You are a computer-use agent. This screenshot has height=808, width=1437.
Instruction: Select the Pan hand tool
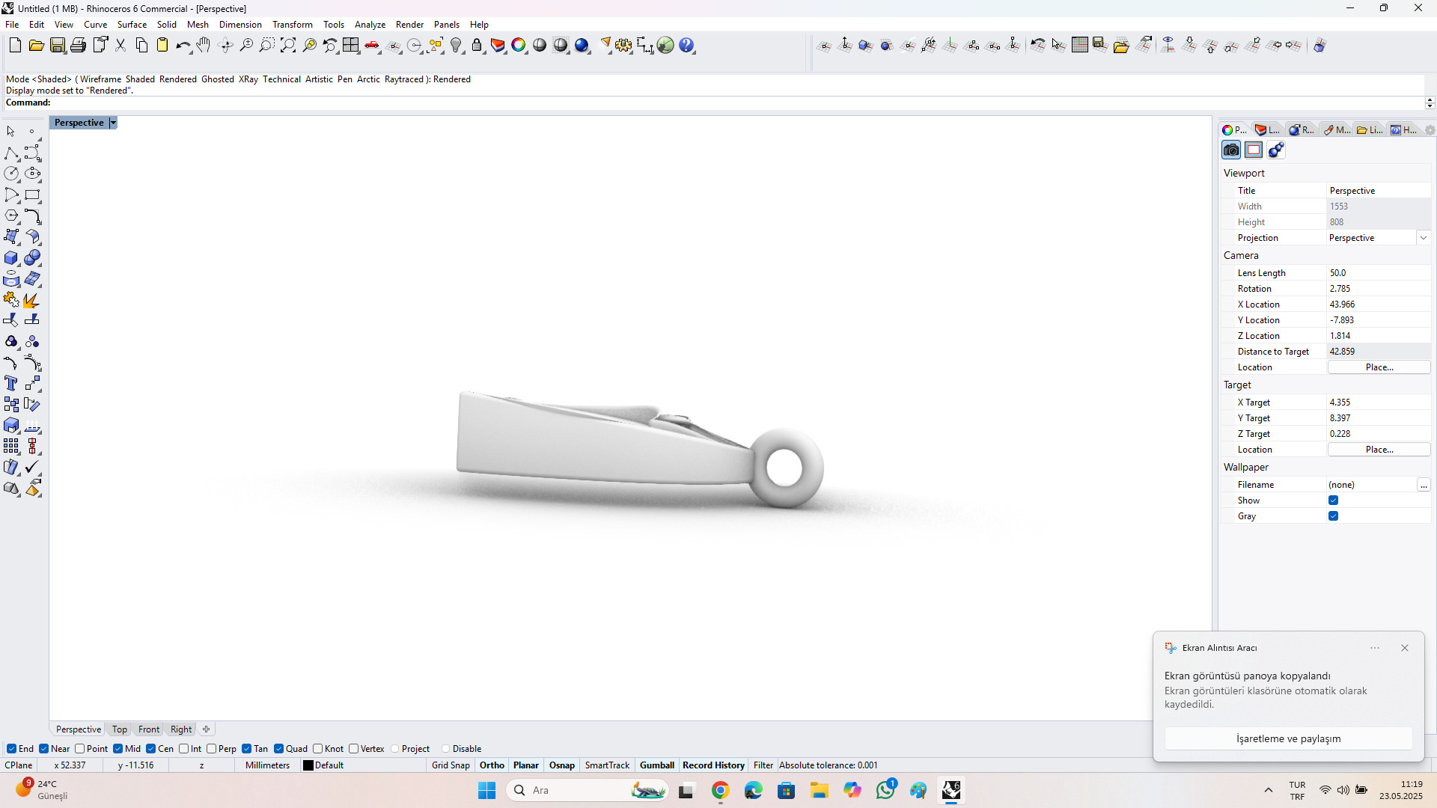[204, 46]
